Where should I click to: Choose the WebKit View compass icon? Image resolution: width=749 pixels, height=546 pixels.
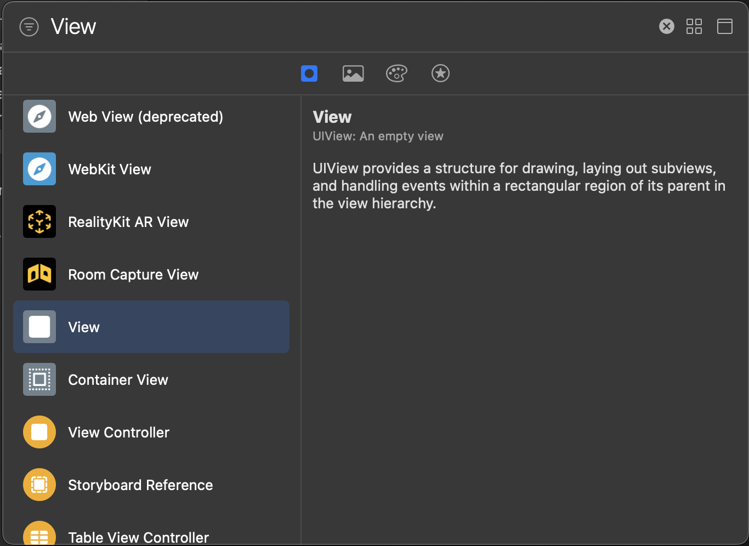(x=39, y=169)
